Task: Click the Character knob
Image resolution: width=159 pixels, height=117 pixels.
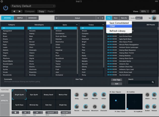Action: click(x=104, y=107)
